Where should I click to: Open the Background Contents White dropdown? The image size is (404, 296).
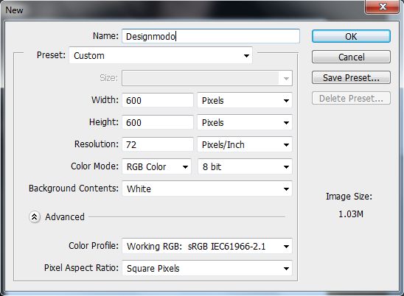click(x=207, y=189)
